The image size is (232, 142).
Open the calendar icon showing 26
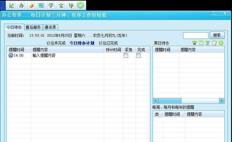tap(194, 43)
